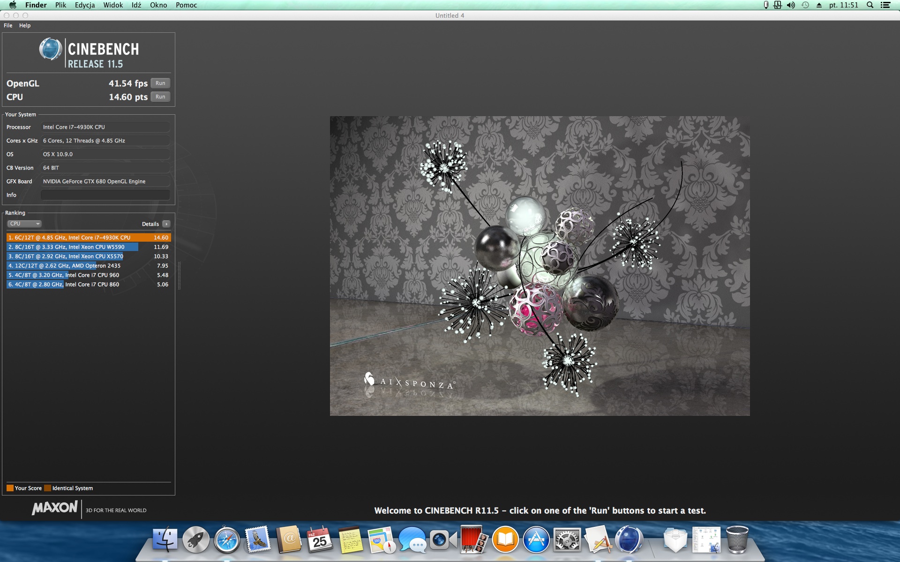Screen dimensions: 900x562
Task: Open the Apple menu
Action: tap(13, 5)
